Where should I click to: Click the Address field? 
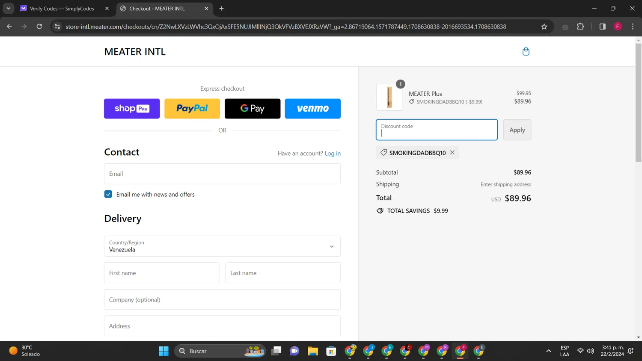(x=222, y=326)
